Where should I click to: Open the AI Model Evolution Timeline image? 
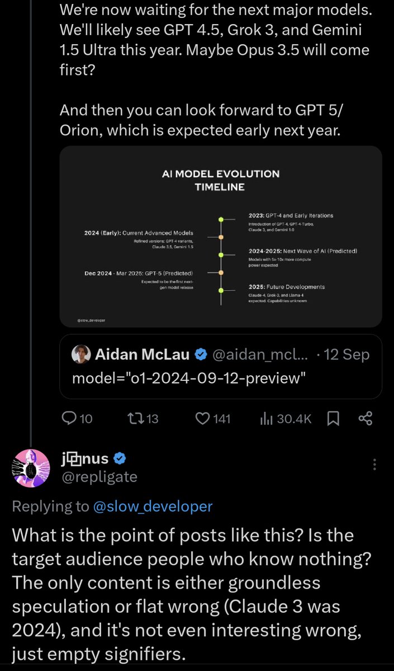pos(221,237)
